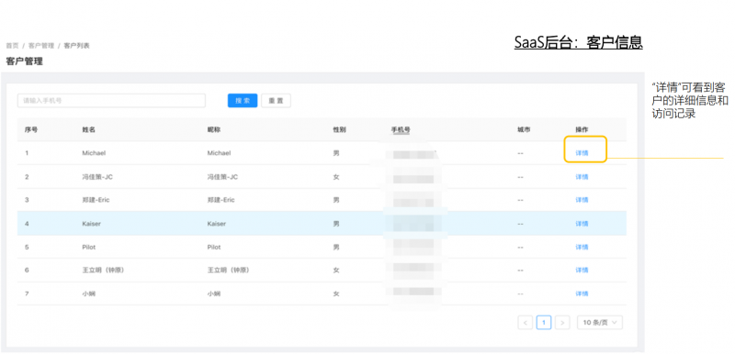Image resolution: width=735 pixels, height=354 pixels.
Task: Click the 手机号 column header
Action: pos(401,129)
